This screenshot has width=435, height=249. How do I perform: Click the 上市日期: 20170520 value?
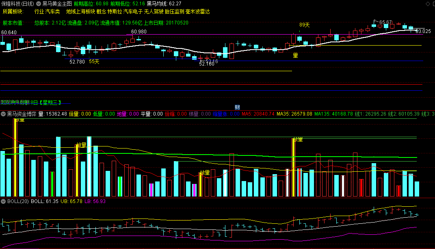coord(166,23)
